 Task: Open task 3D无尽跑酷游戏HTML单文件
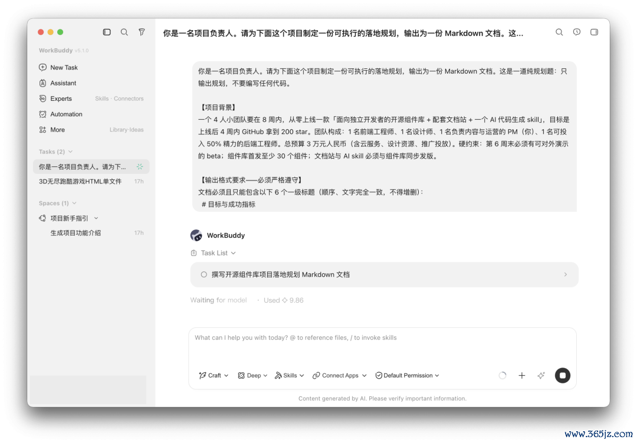coord(91,181)
